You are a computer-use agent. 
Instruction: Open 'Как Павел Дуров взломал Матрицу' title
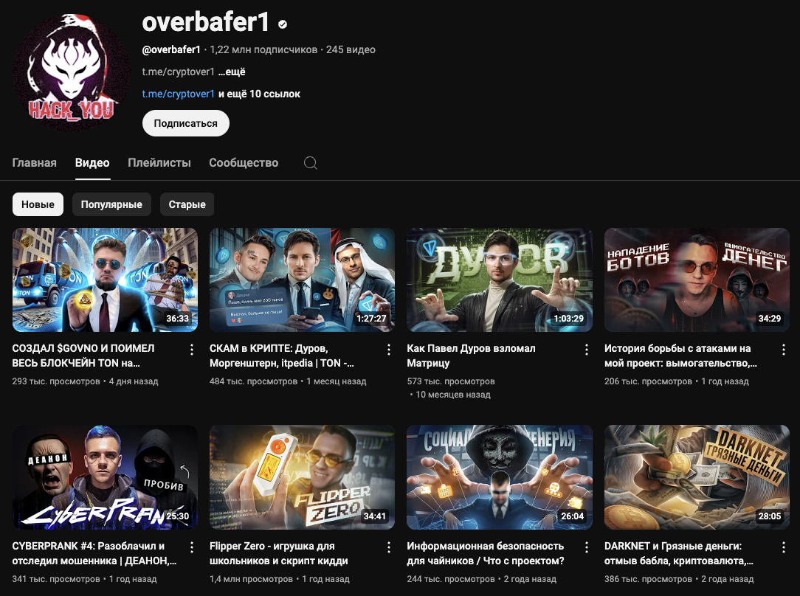point(471,356)
